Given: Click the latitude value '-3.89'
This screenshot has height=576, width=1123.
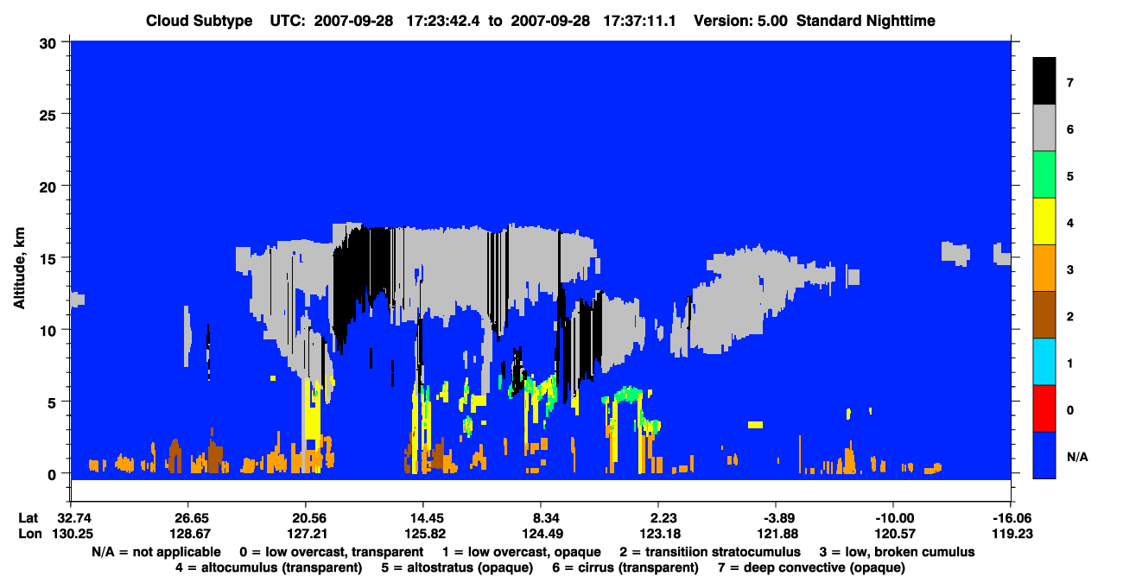Looking at the screenshot, I should point(776,518).
